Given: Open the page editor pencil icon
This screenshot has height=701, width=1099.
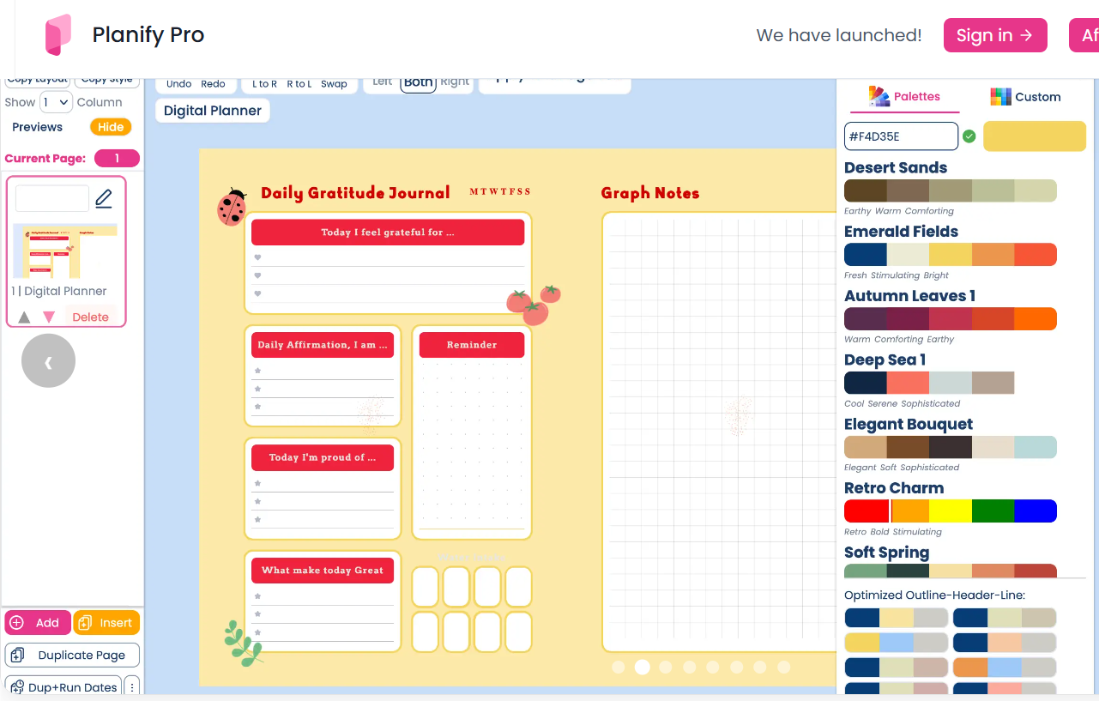Looking at the screenshot, I should [104, 198].
